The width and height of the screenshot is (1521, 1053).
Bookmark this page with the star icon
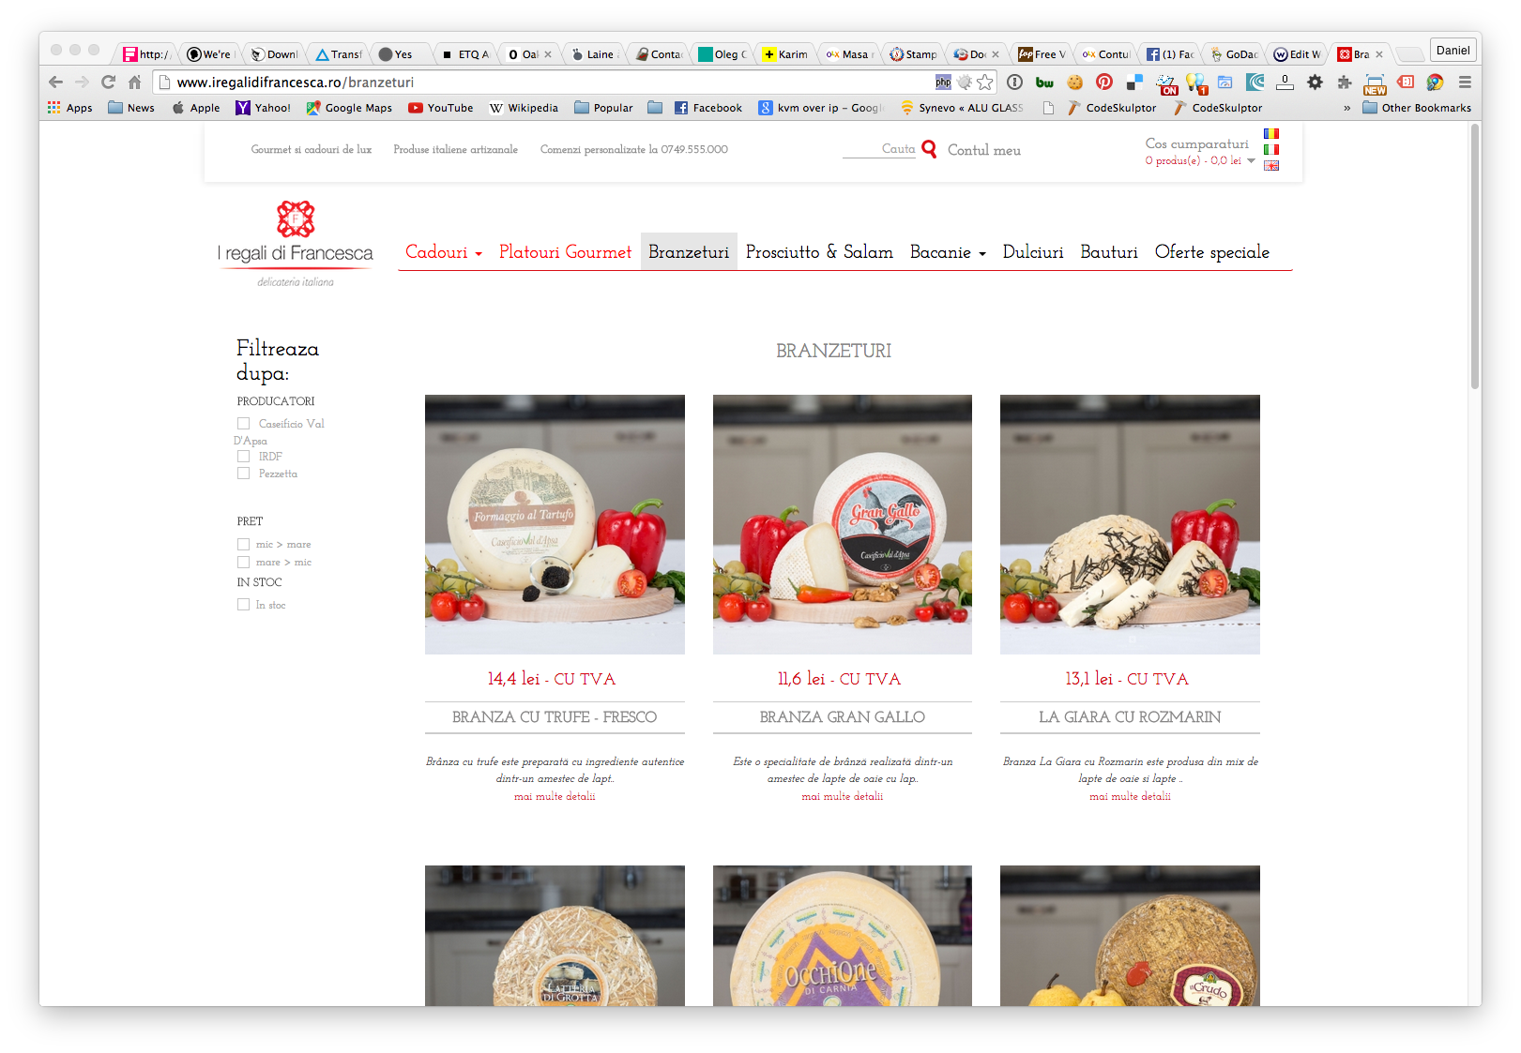point(984,83)
